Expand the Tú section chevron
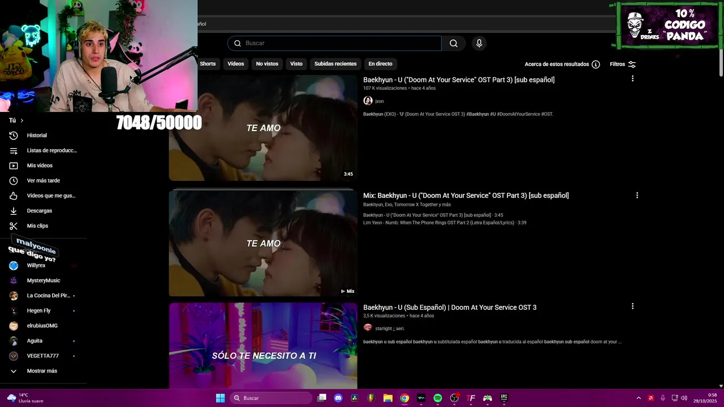The image size is (724, 407). point(22,120)
